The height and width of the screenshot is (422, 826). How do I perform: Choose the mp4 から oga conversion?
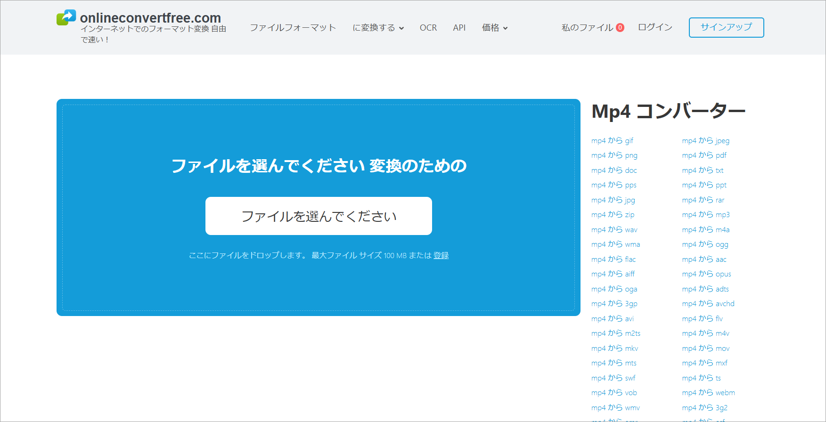coord(614,289)
